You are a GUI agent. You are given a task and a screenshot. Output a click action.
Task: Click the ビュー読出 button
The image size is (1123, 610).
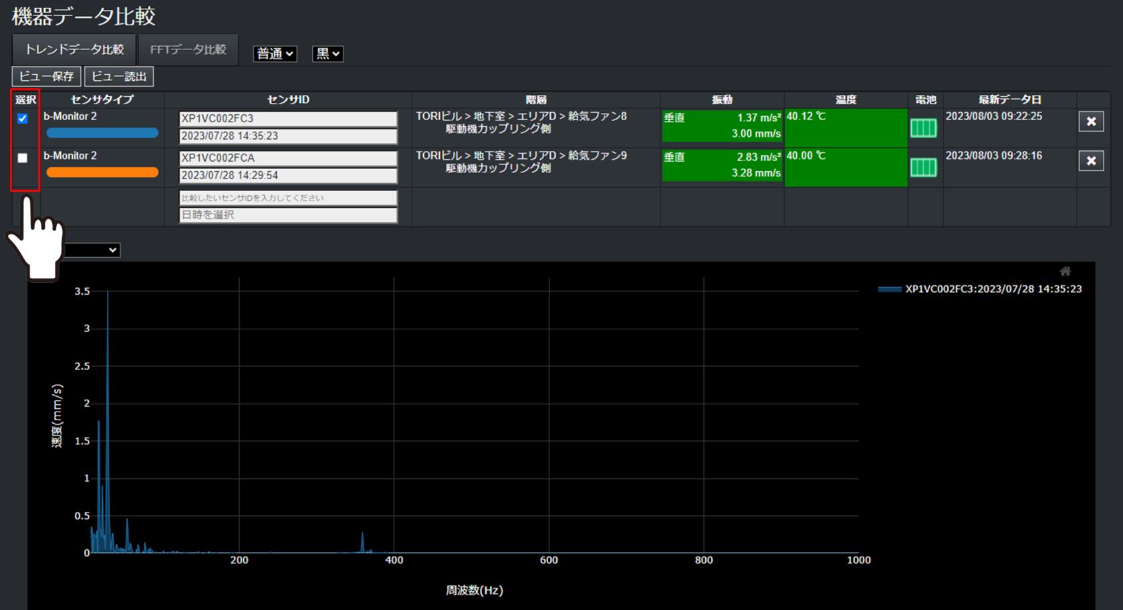[119, 76]
